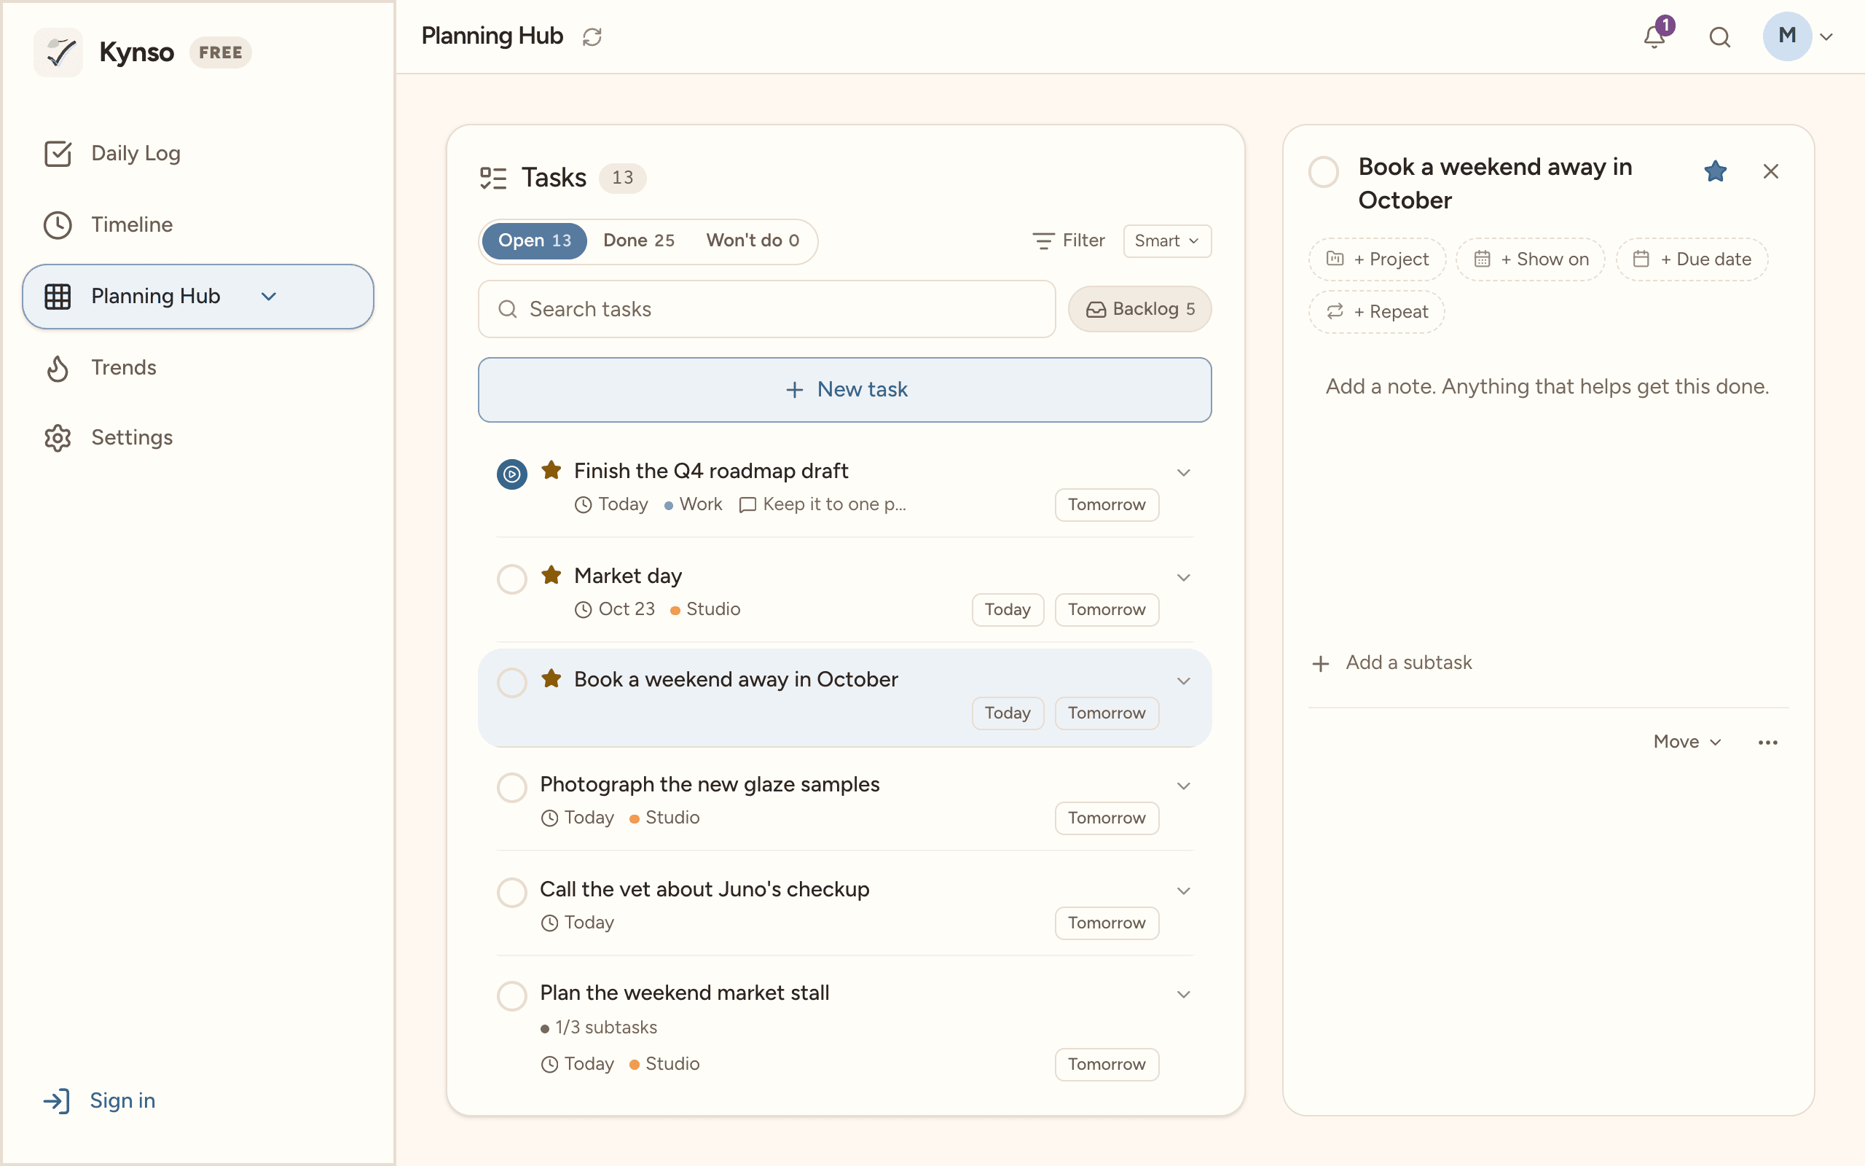1865x1166 pixels.
Task: Refresh Planning Hub with sync icon
Action: click(x=592, y=36)
